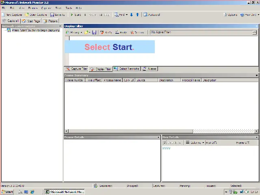Collapse the Network Conversations pane dropdown arrow
Screen dimensions: 260x195
point(61,26)
